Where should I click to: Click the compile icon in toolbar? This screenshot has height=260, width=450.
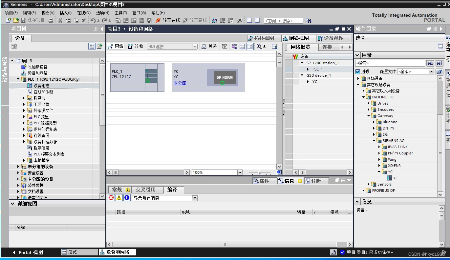(118, 20)
